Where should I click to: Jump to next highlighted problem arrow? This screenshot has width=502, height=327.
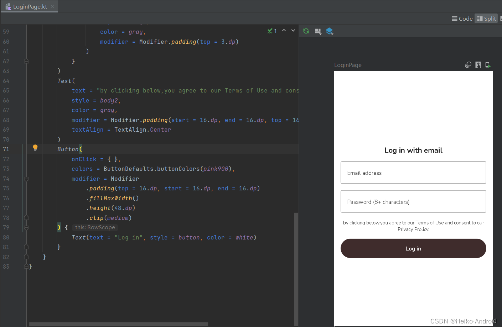(293, 31)
